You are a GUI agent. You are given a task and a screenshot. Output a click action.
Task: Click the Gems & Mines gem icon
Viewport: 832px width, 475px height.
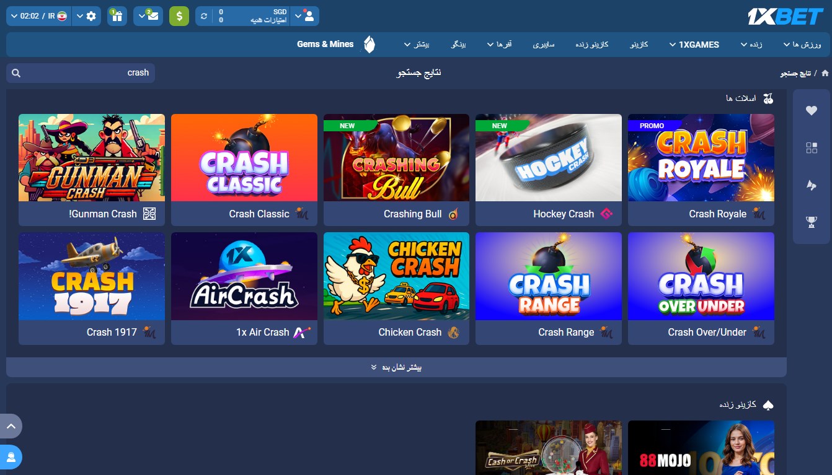(x=370, y=45)
